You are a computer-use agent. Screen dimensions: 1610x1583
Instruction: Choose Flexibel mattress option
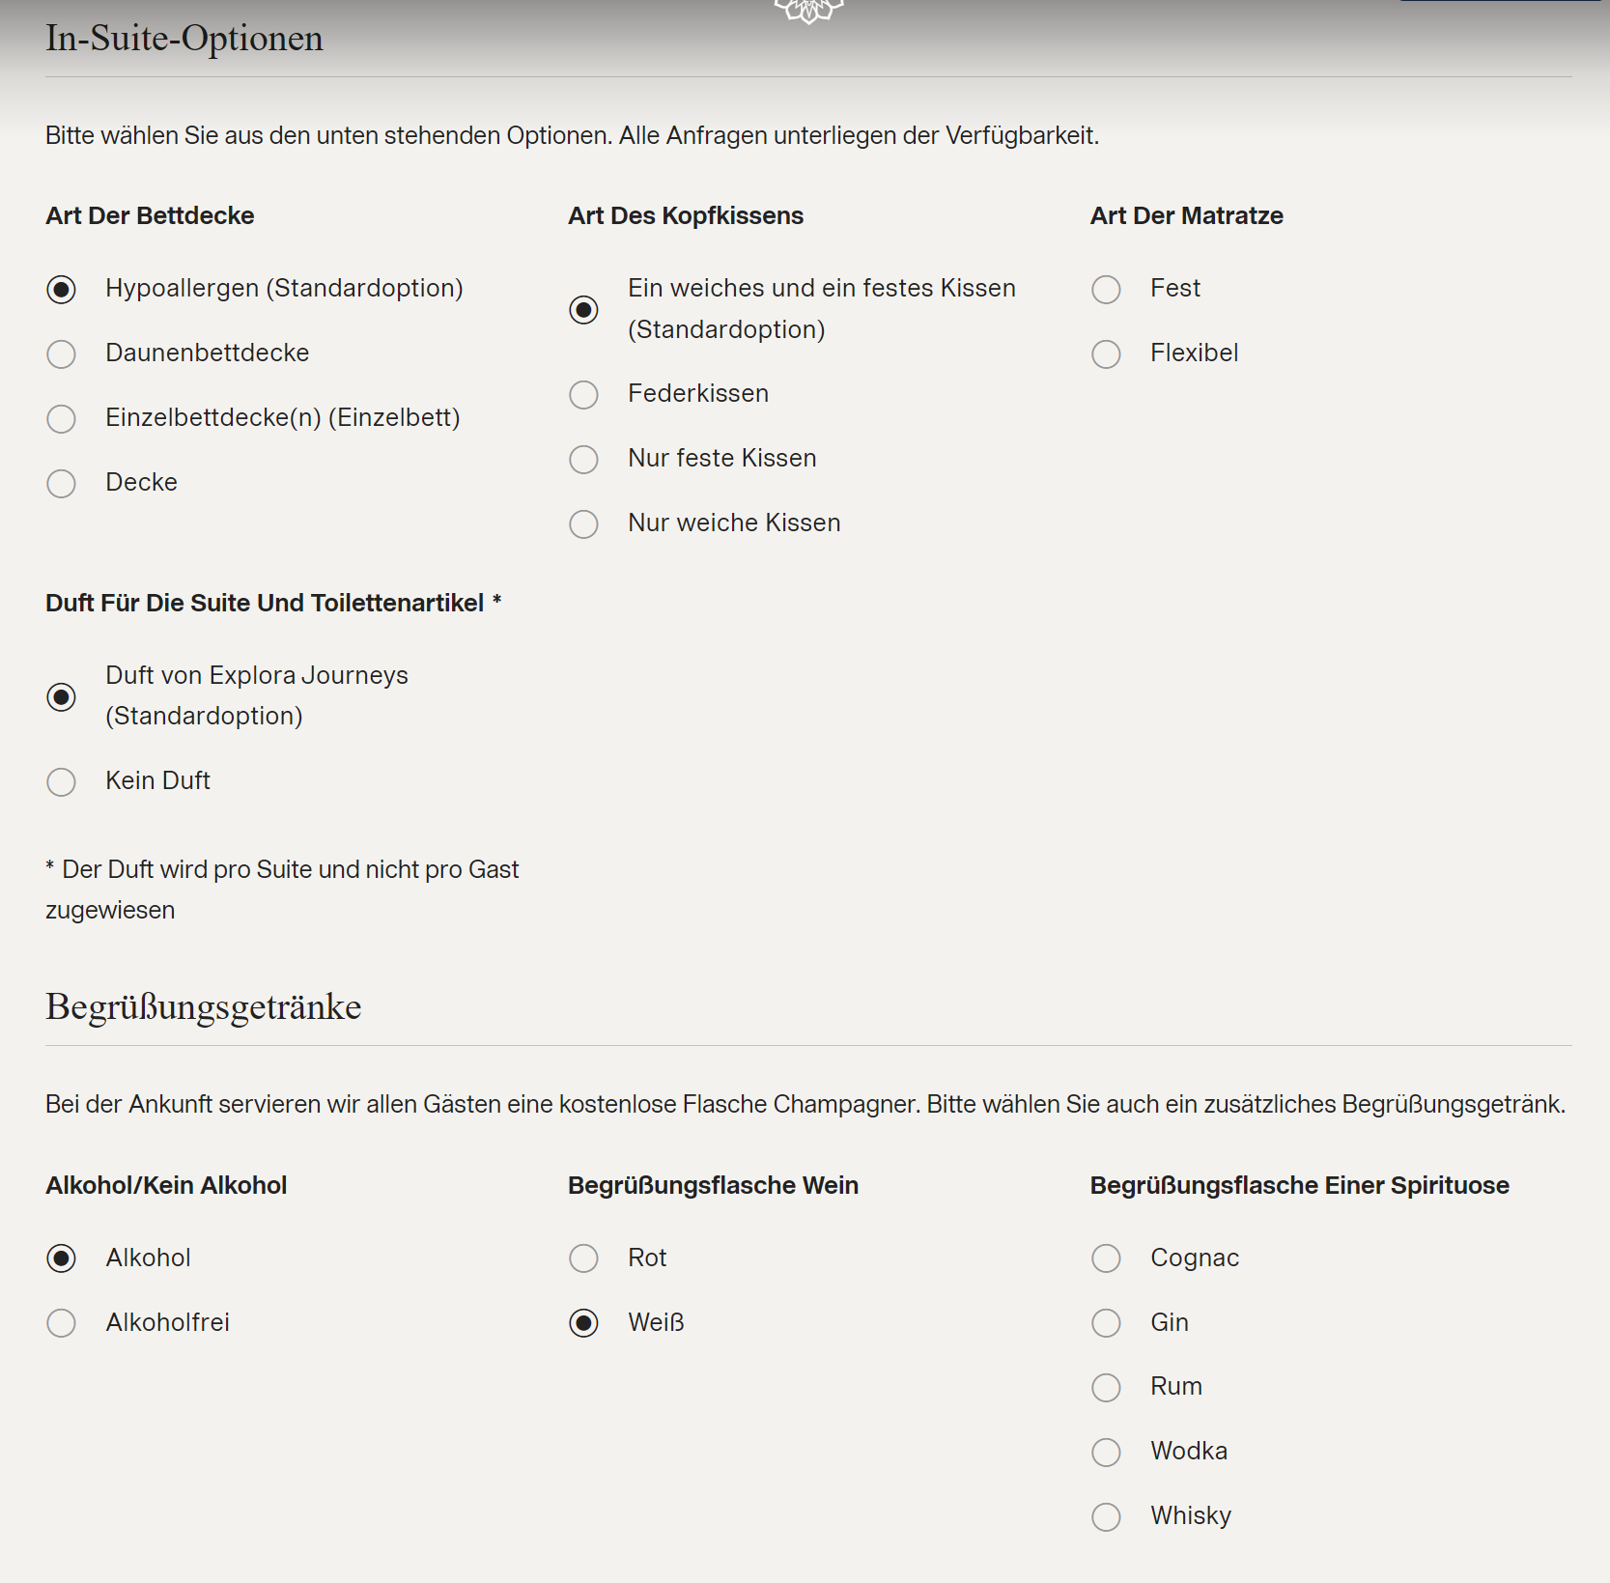[x=1107, y=354]
